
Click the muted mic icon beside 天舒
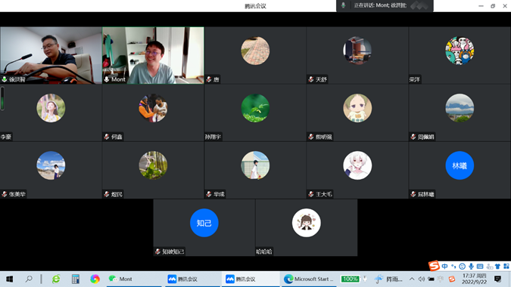[311, 79]
